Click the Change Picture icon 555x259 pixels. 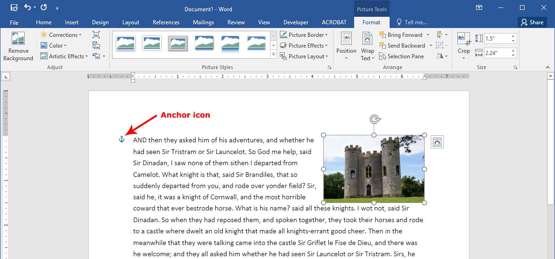click(x=96, y=45)
